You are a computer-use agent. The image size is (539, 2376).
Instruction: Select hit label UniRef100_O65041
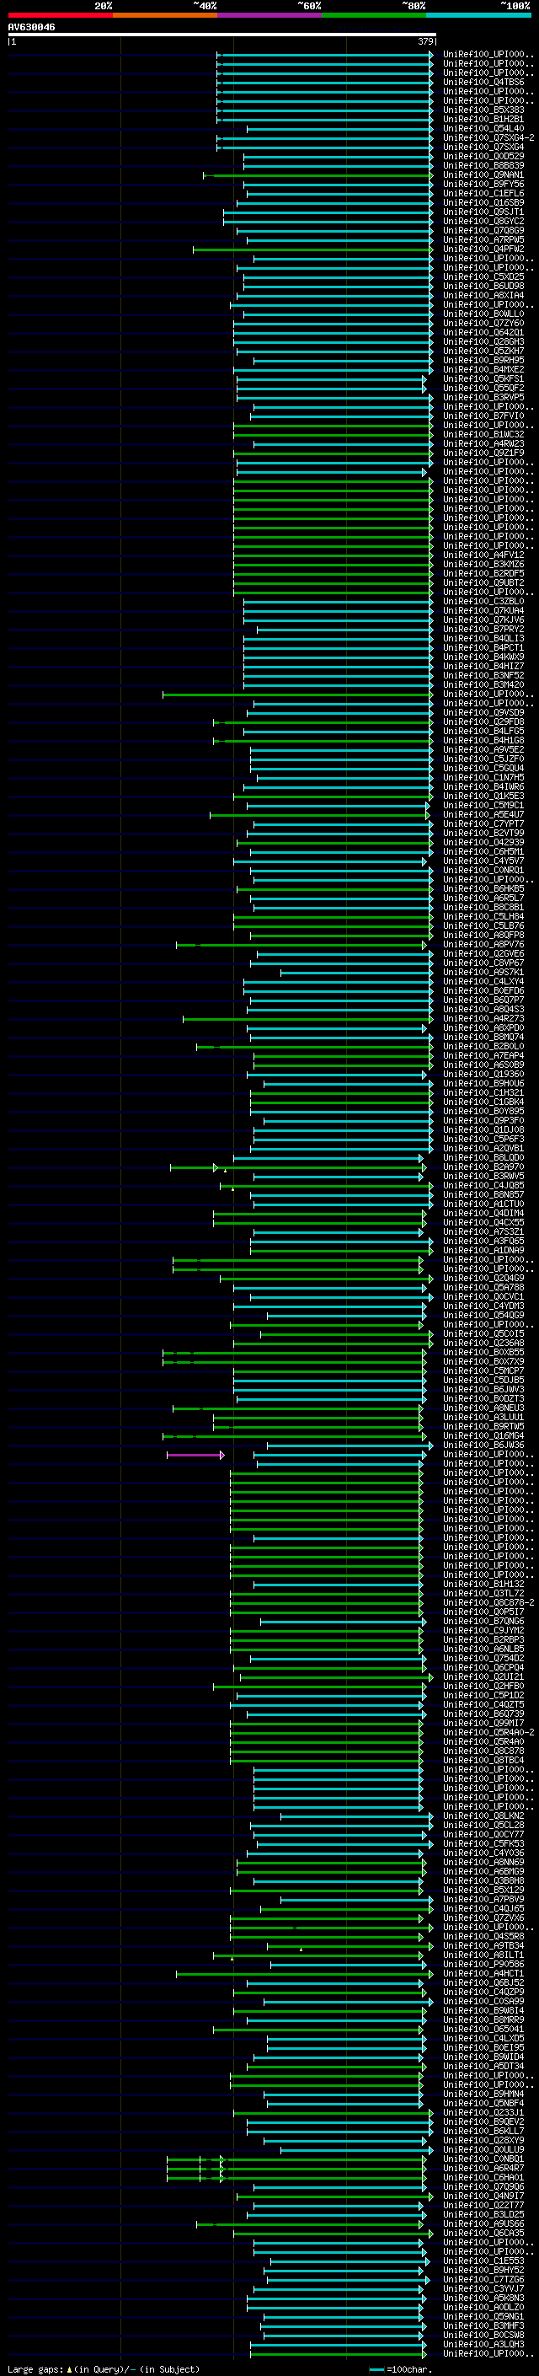point(483,2028)
